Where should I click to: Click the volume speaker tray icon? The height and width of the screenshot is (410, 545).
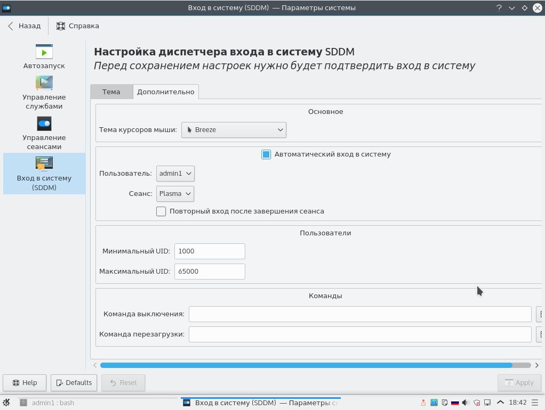coord(466,403)
